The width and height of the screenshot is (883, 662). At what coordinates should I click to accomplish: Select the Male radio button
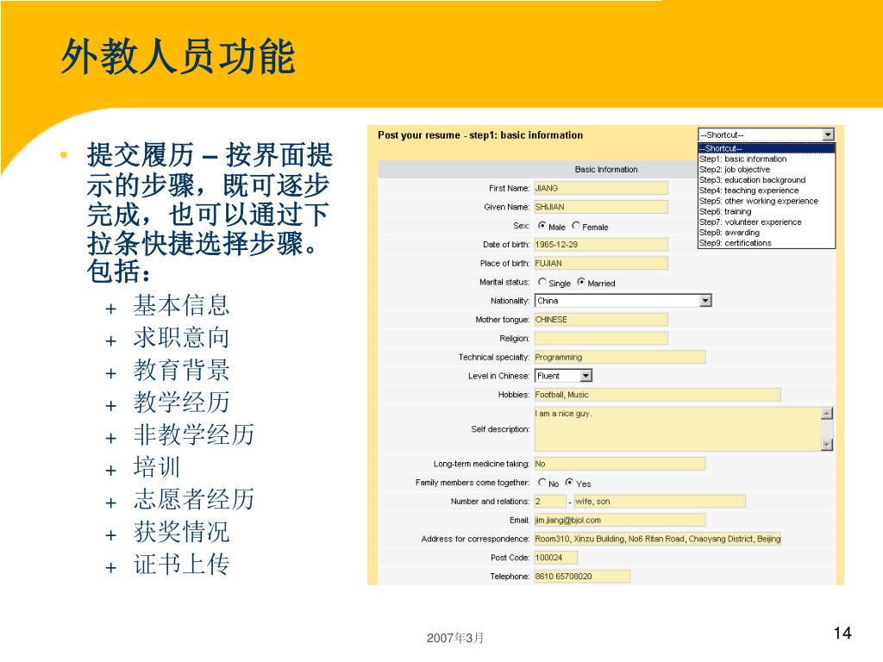click(x=542, y=226)
